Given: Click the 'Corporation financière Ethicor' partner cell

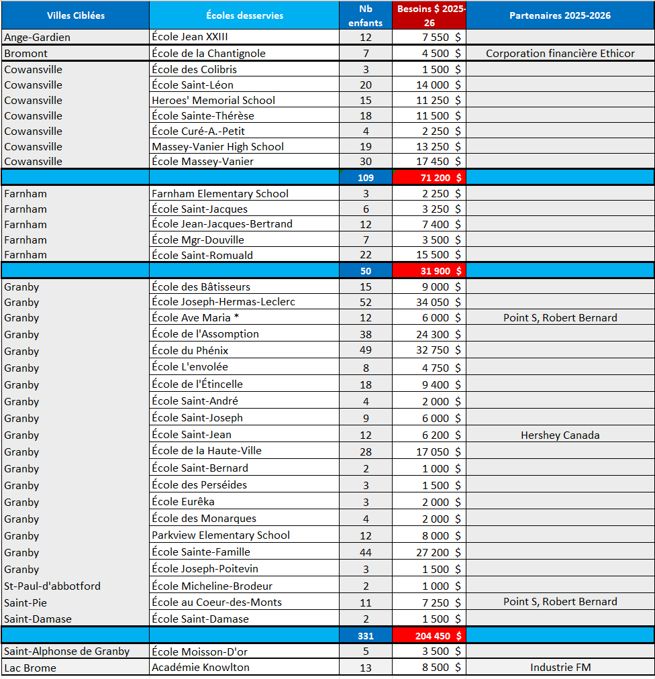Looking at the screenshot, I should [x=560, y=53].
